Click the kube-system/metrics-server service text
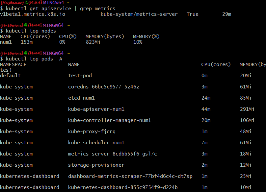This screenshot has width=266, height=192. coord(139,14)
